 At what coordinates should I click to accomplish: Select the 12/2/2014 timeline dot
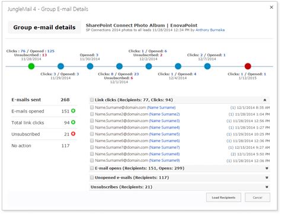click(149, 66)
